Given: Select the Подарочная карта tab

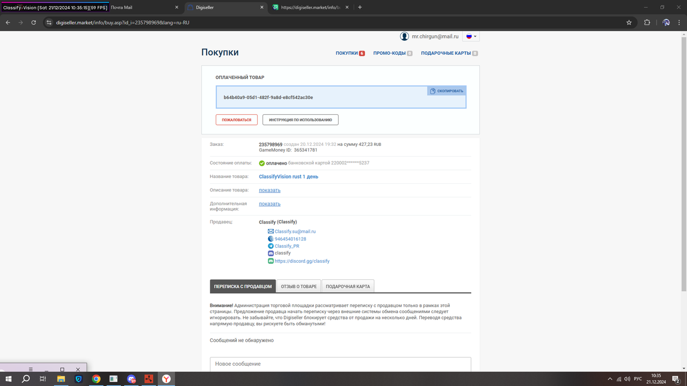Looking at the screenshot, I should pyautogui.click(x=348, y=286).
